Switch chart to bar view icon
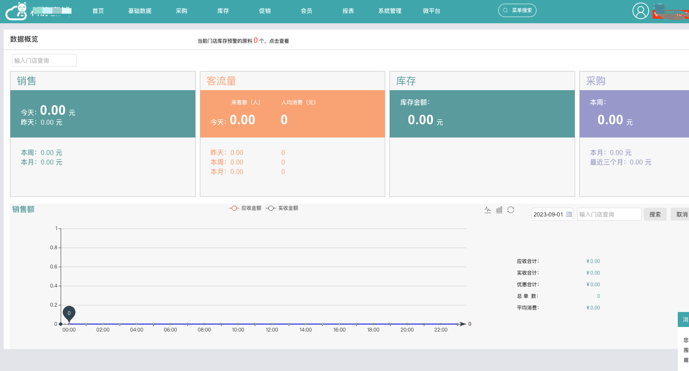The image size is (689, 371). coord(499,210)
